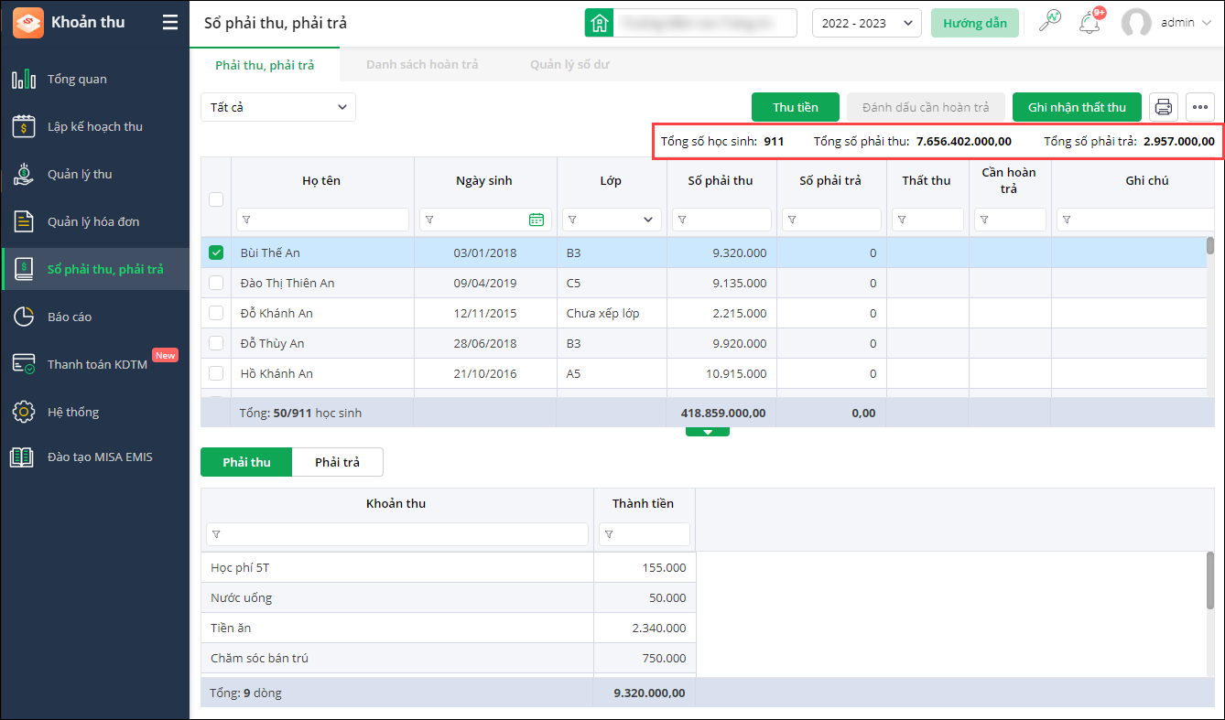Click the Quản lý thu hand-coin icon
The image size is (1225, 720).
[24, 174]
